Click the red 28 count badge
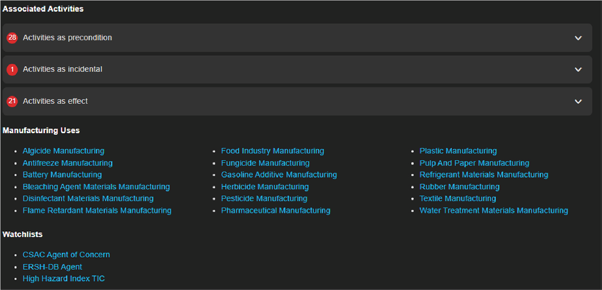The height and width of the screenshot is (290, 602). pyautogui.click(x=12, y=38)
